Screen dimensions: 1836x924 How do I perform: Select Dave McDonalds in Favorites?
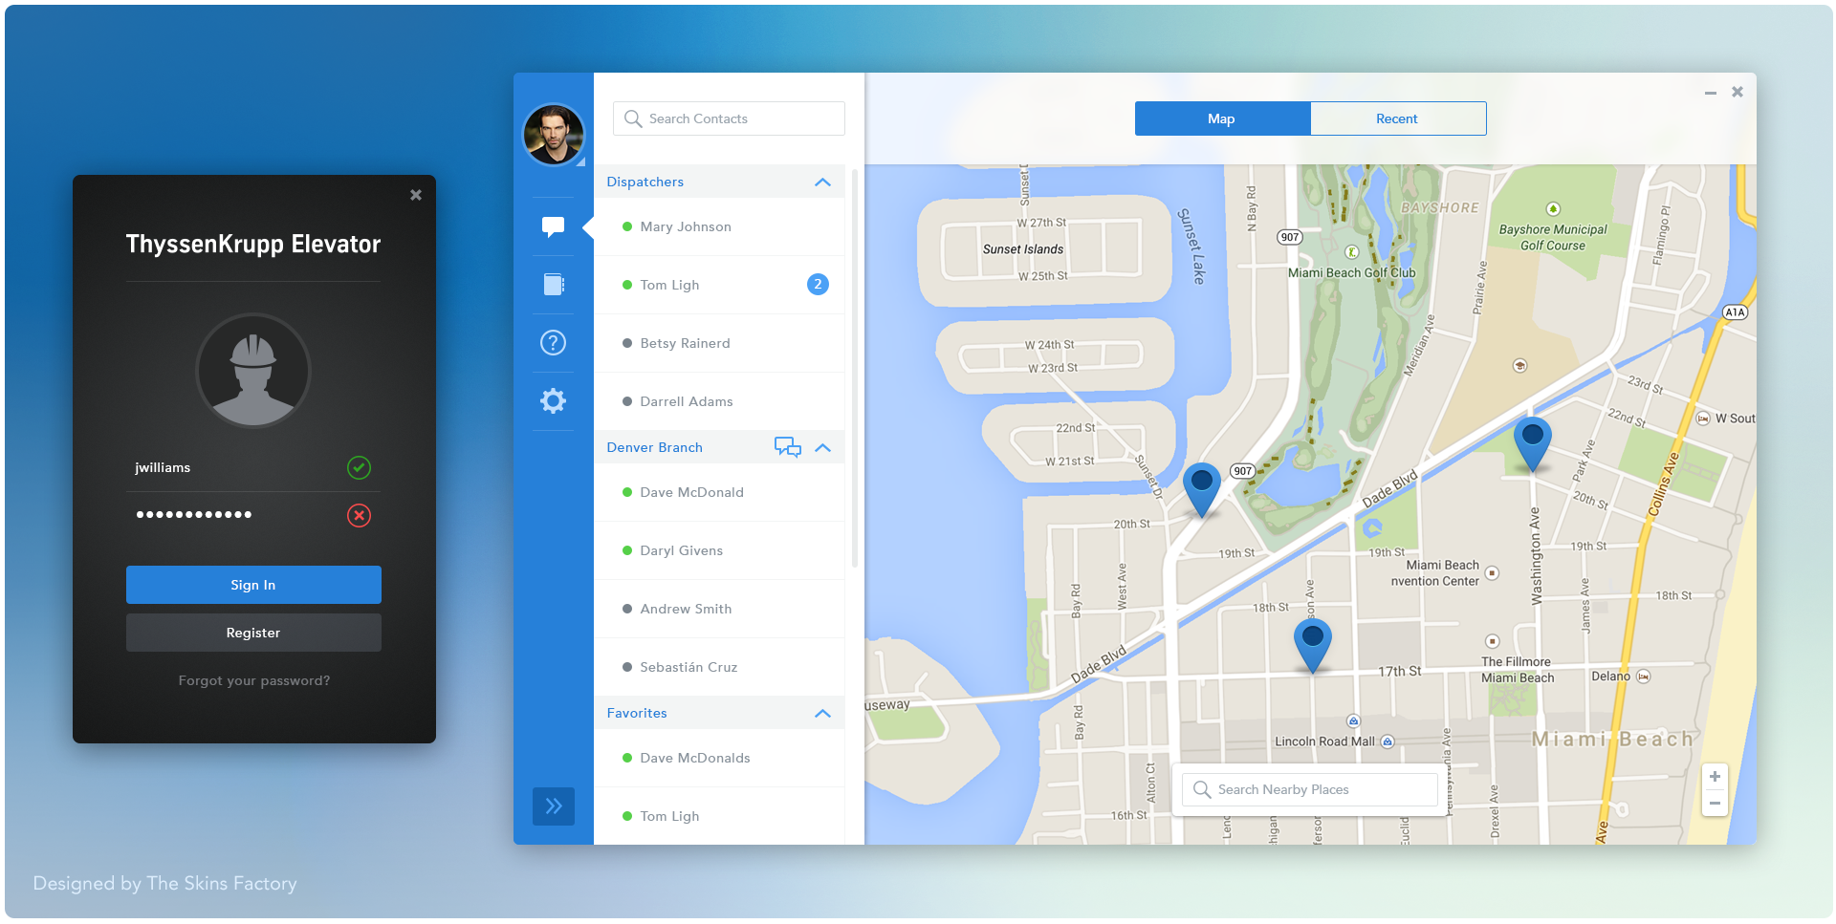(x=719, y=758)
